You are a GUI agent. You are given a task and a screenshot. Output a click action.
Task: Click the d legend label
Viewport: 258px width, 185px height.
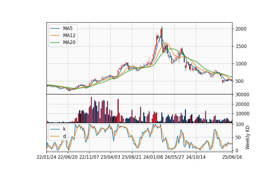(x=64, y=136)
